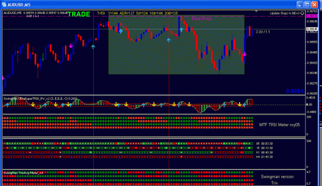Click the white current price label on the price scale

pyautogui.click(x=312, y=29)
